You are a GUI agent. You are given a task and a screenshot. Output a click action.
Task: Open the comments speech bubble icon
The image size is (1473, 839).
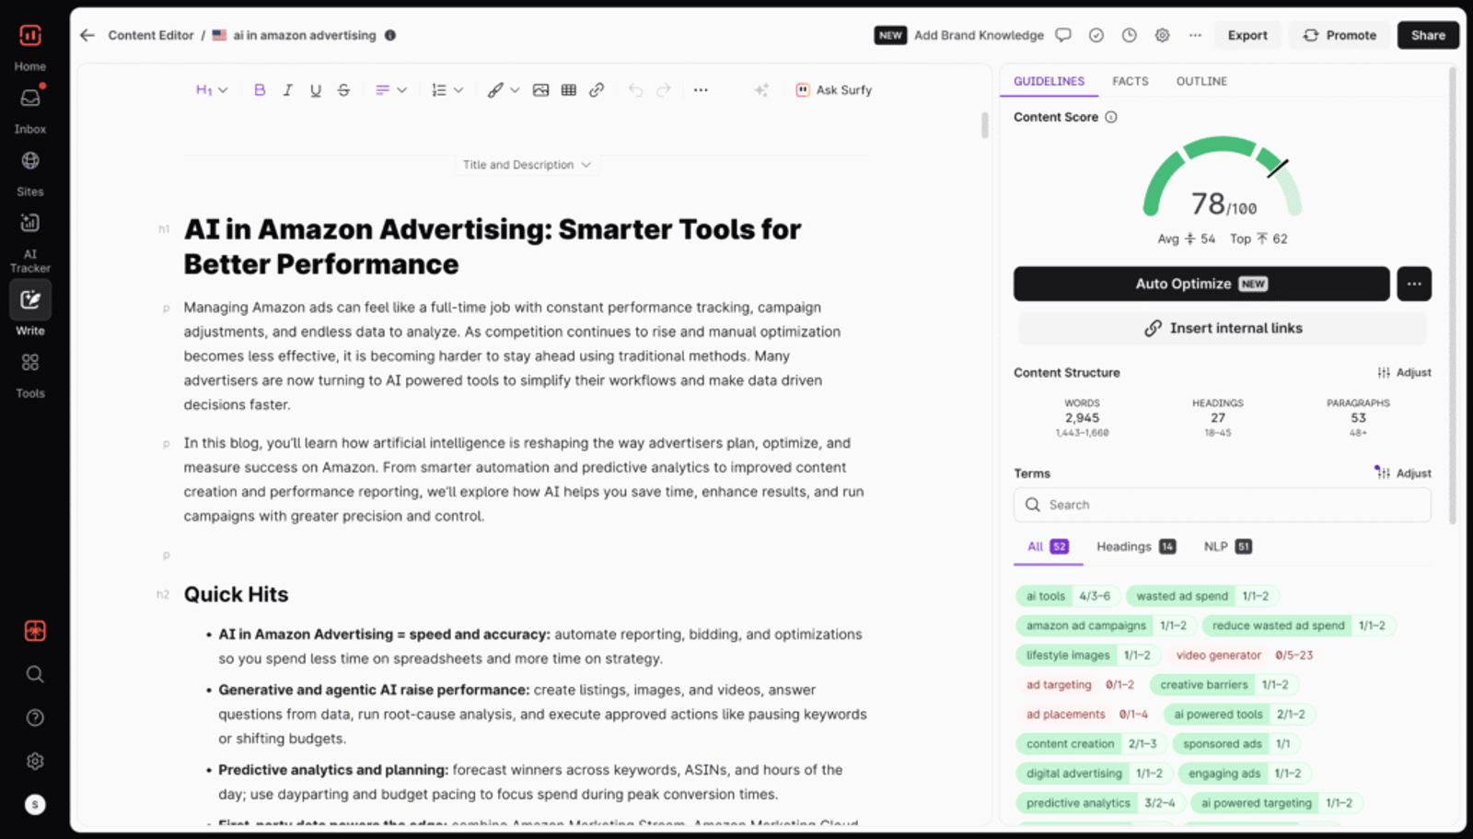coord(1063,35)
